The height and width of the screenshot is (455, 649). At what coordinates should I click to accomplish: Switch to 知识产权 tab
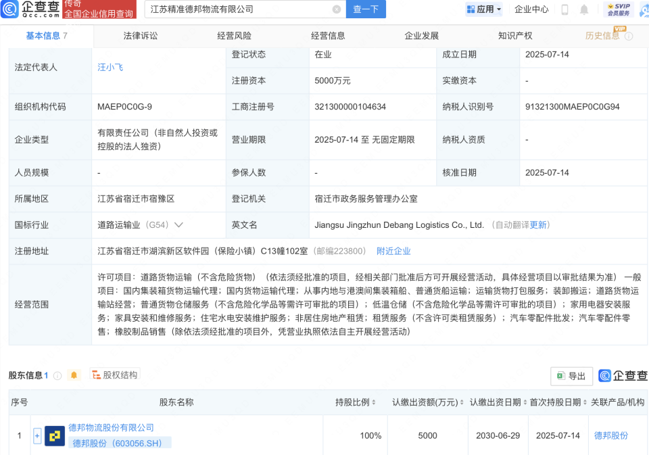[x=515, y=36]
